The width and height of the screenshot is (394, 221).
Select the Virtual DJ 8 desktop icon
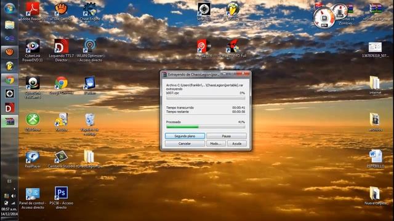click(204, 48)
